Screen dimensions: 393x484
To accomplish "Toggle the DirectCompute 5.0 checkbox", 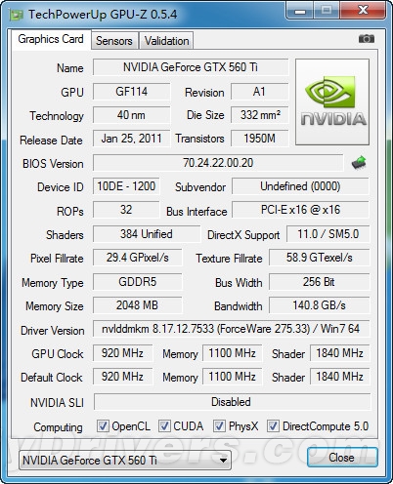I will pyautogui.click(x=273, y=426).
